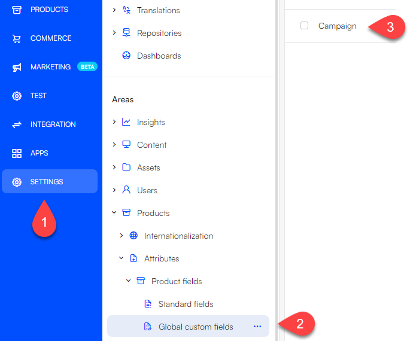
Task: Expand the Translations tree node
Action: point(114,10)
